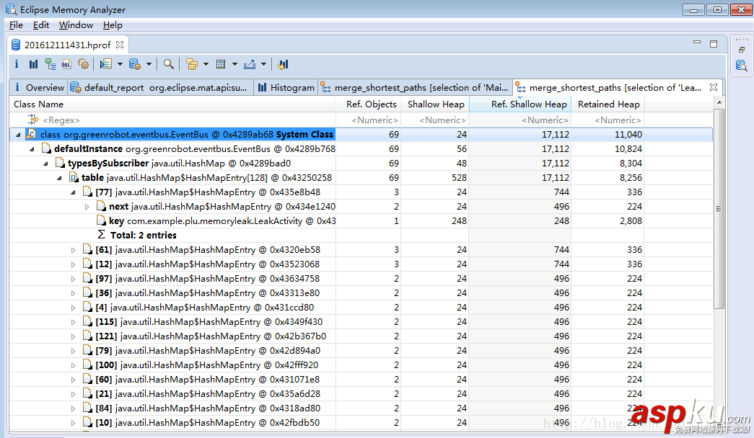
Task: Open the run reports dropdown arrow
Action: pyautogui.click(x=120, y=64)
